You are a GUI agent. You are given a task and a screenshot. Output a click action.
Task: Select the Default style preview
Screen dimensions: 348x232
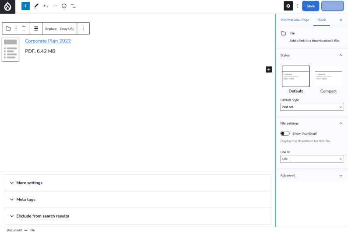pyautogui.click(x=295, y=76)
